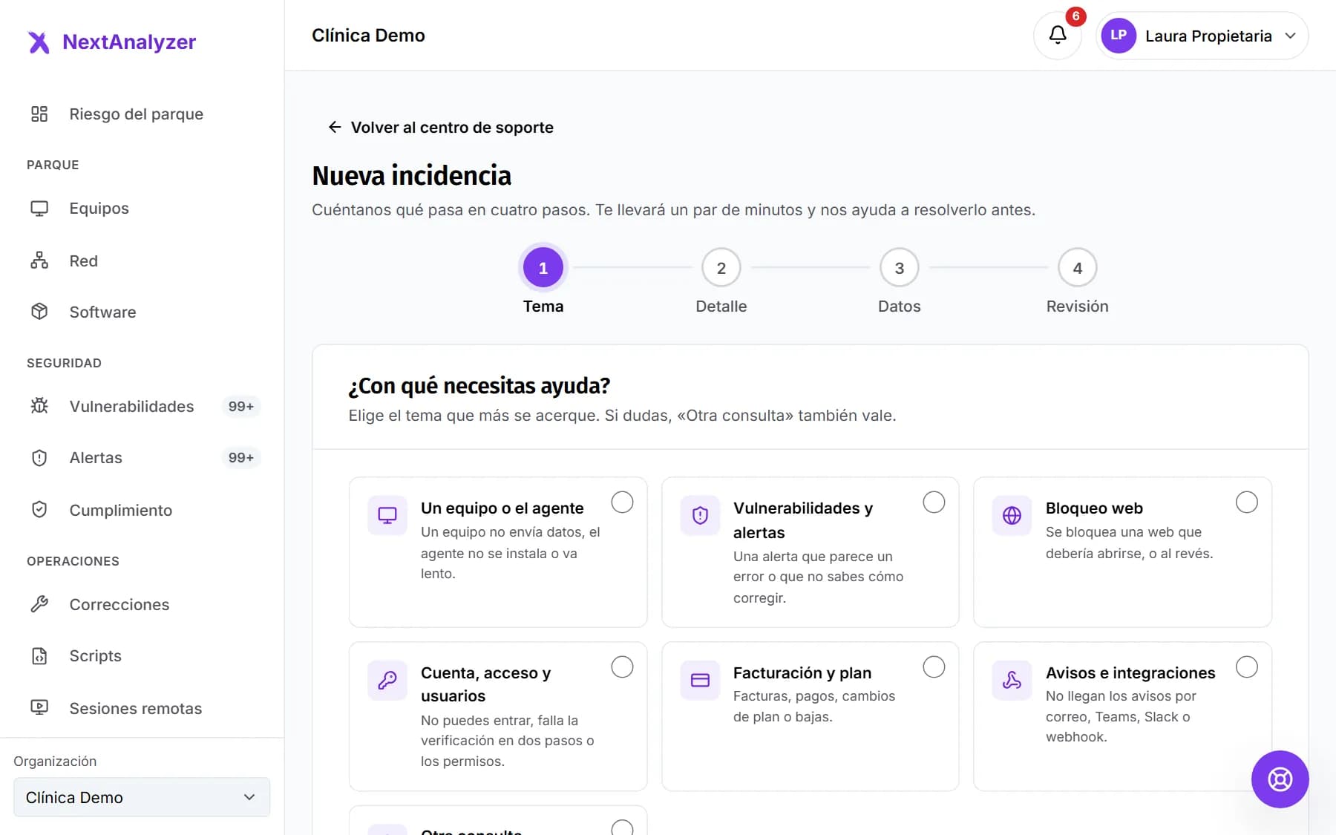Click the Riesgo del parque dashboard icon
Image resolution: width=1336 pixels, height=835 pixels.
pyautogui.click(x=39, y=114)
